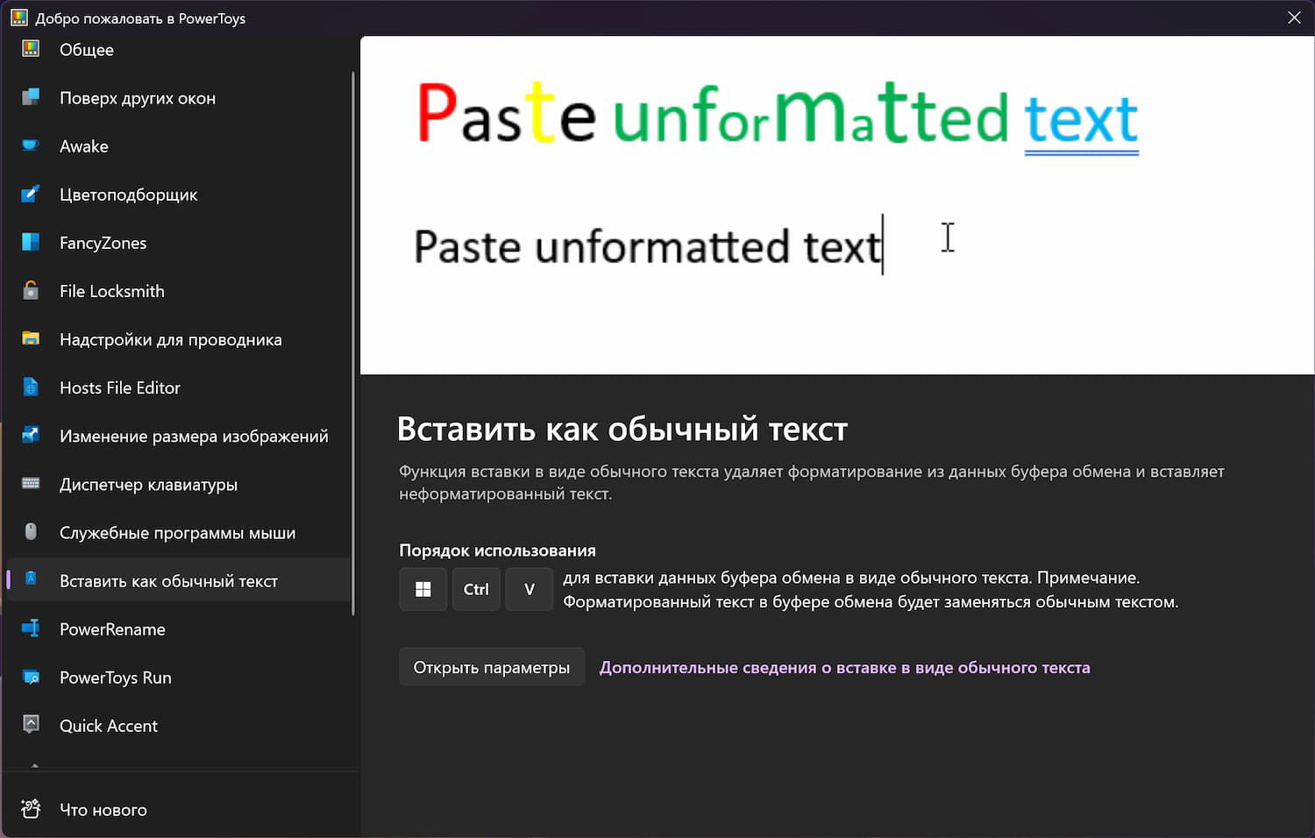The height and width of the screenshot is (838, 1315).
Task: Select the Служебные программы мыши mouse icon
Action: coord(31,531)
